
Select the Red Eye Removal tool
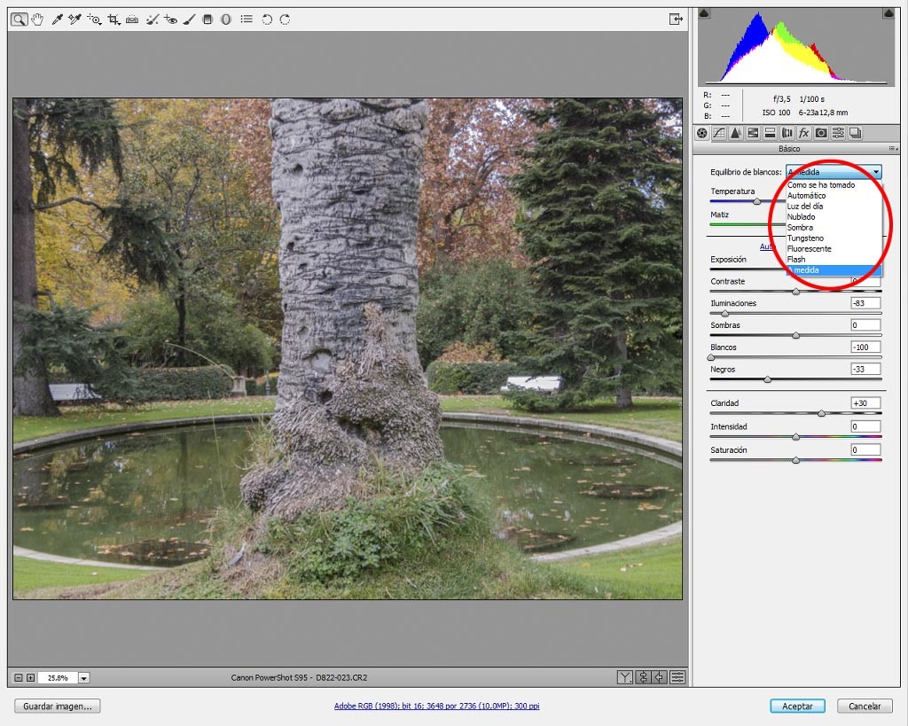[170, 20]
